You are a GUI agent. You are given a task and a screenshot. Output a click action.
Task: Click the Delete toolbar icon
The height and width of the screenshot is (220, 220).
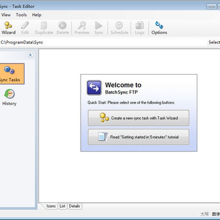[62, 28]
